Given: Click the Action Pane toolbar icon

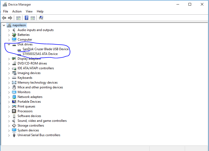Looking at the screenshot, I should (33, 18).
